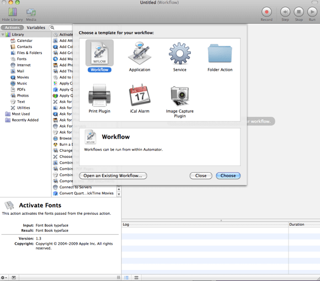Screen dimensions: 320x281
Task: Click the library search field
Action: (61, 28)
